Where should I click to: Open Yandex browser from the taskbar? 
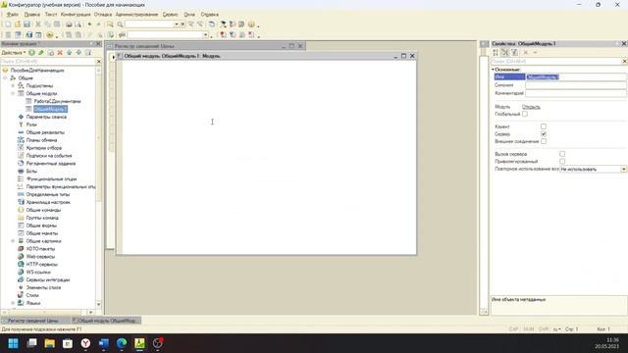[85, 343]
